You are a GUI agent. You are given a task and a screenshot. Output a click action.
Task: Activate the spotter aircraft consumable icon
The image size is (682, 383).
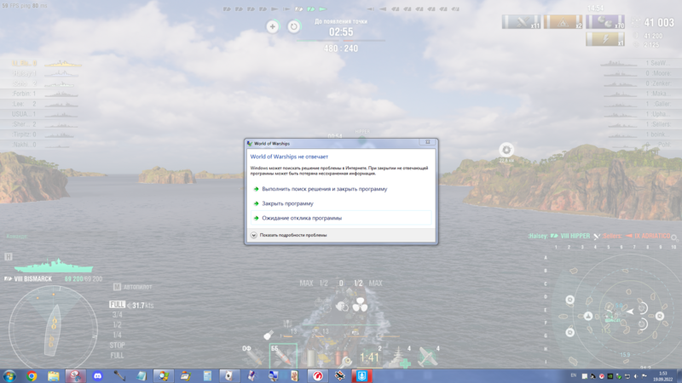pos(428,357)
